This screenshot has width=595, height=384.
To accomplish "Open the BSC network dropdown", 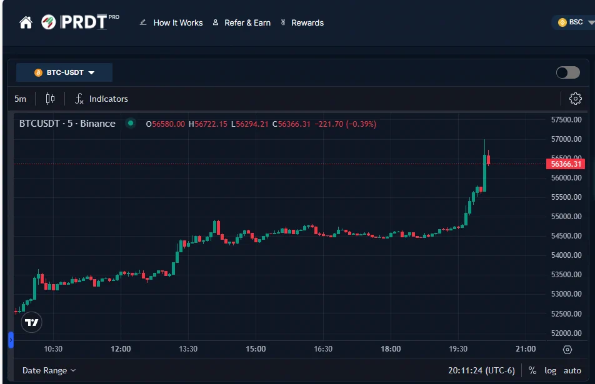I will [x=575, y=22].
